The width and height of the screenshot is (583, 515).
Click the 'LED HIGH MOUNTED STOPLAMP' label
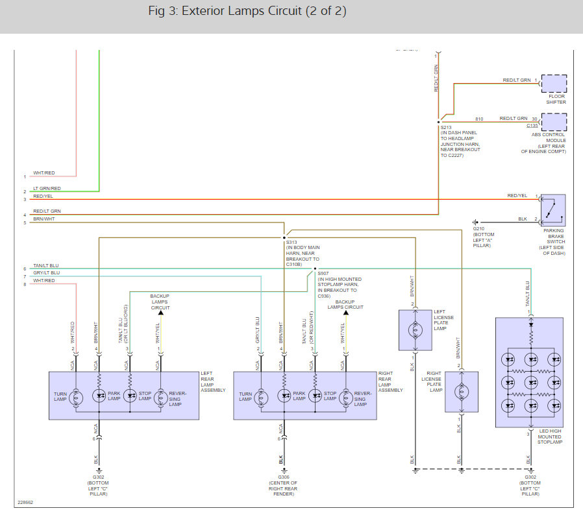coord(550,437)
